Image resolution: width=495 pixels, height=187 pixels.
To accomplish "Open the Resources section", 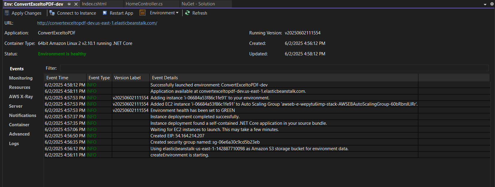I will tap(19, 87).
